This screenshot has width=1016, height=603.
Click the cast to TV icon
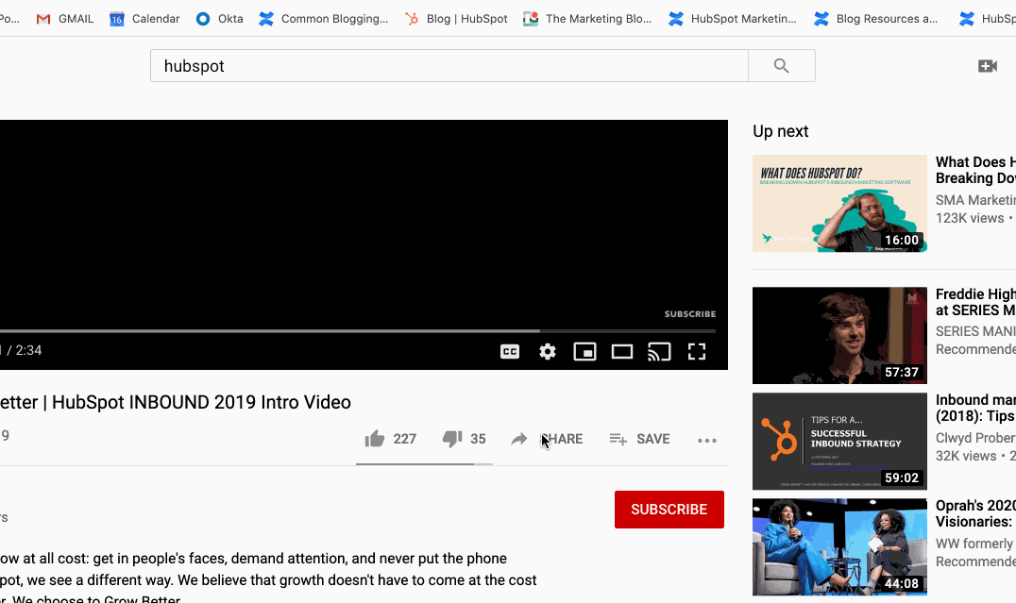659,352
